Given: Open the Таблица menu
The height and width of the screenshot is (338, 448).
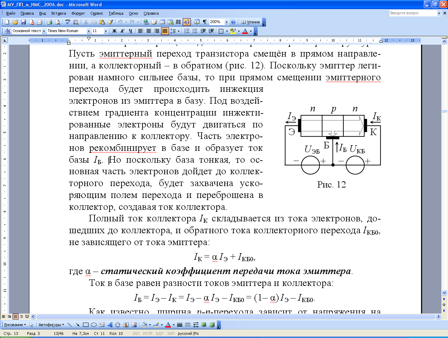Looking at the screenshot, I should pos(116,13).
